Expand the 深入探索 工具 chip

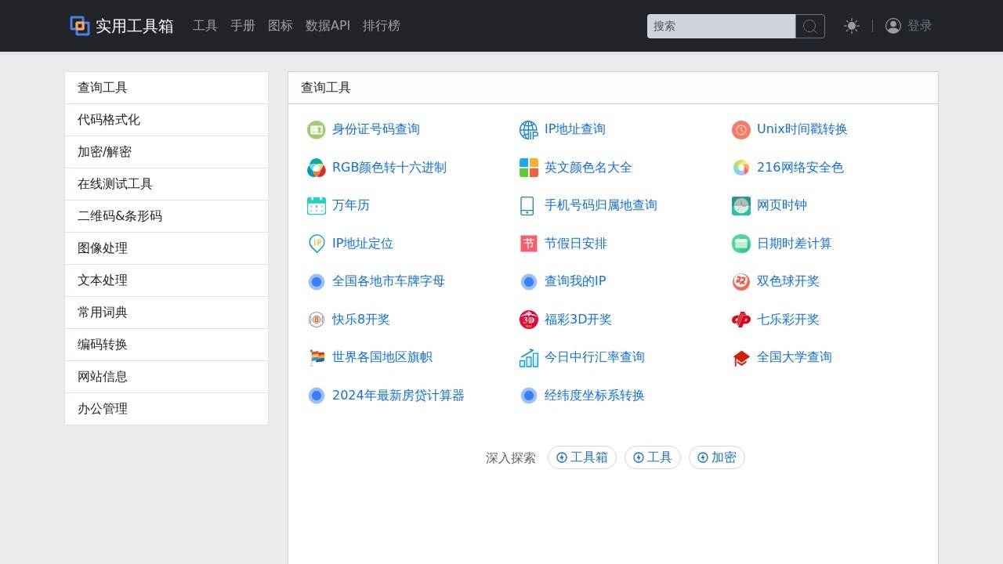click(x=652, y=457)
